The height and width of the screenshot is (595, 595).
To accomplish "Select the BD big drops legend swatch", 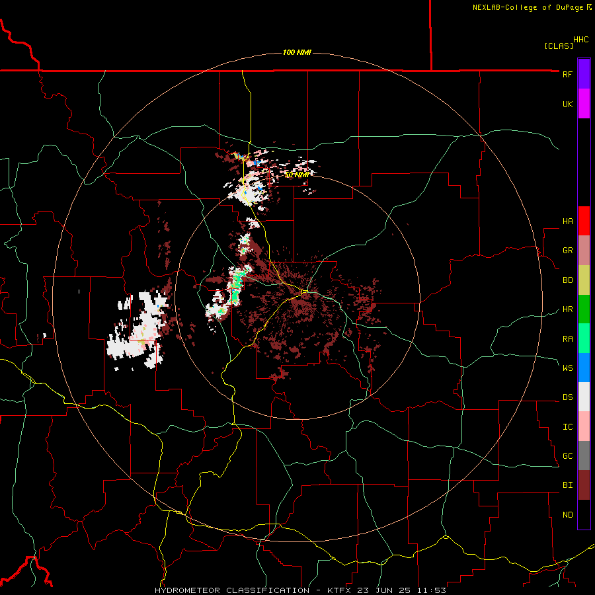I will (x=584, y=280).
